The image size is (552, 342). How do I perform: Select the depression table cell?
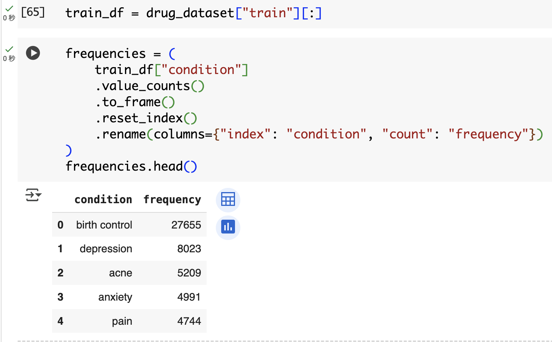[106, 249]
